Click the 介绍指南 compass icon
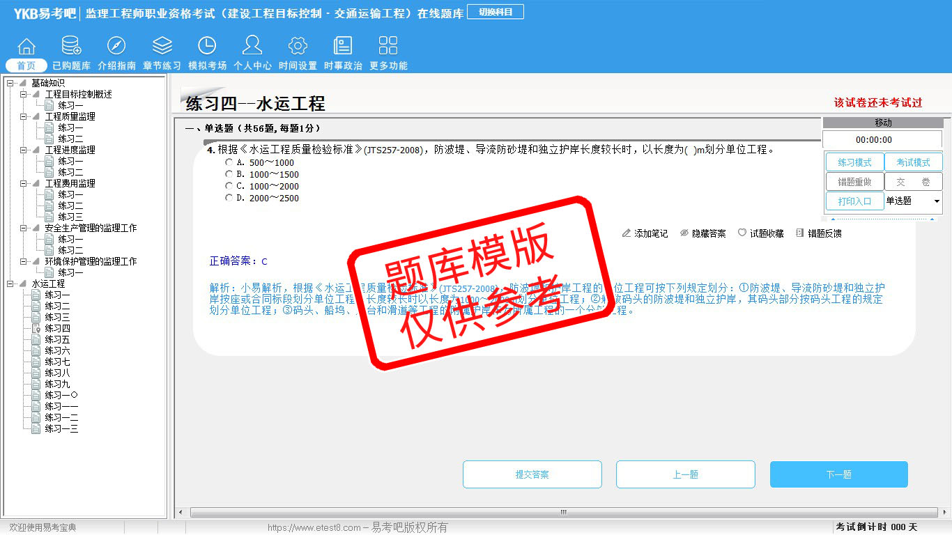 click(116, 46)
